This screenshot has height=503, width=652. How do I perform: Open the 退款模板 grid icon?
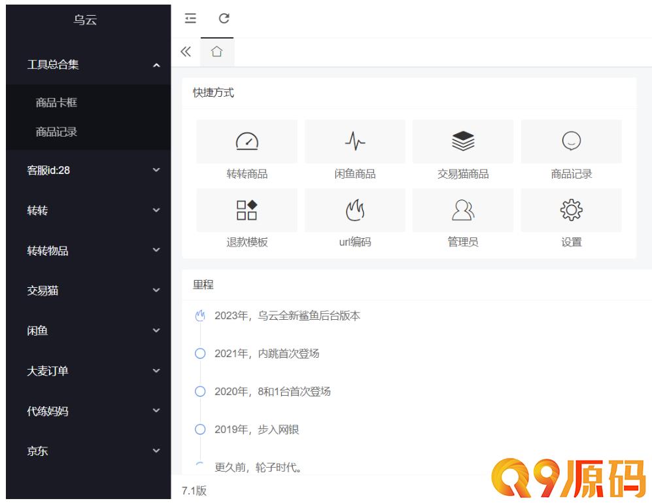(247, 210)
